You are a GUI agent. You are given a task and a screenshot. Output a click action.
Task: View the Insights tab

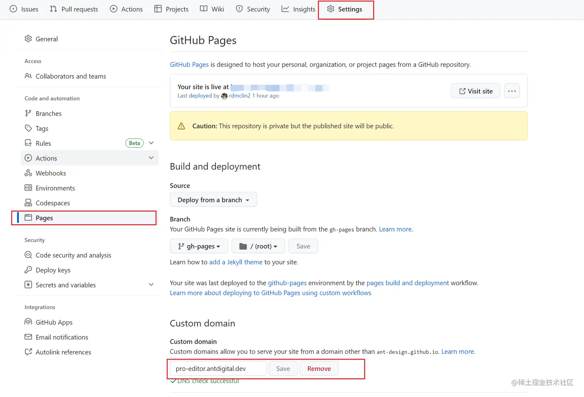299,9
